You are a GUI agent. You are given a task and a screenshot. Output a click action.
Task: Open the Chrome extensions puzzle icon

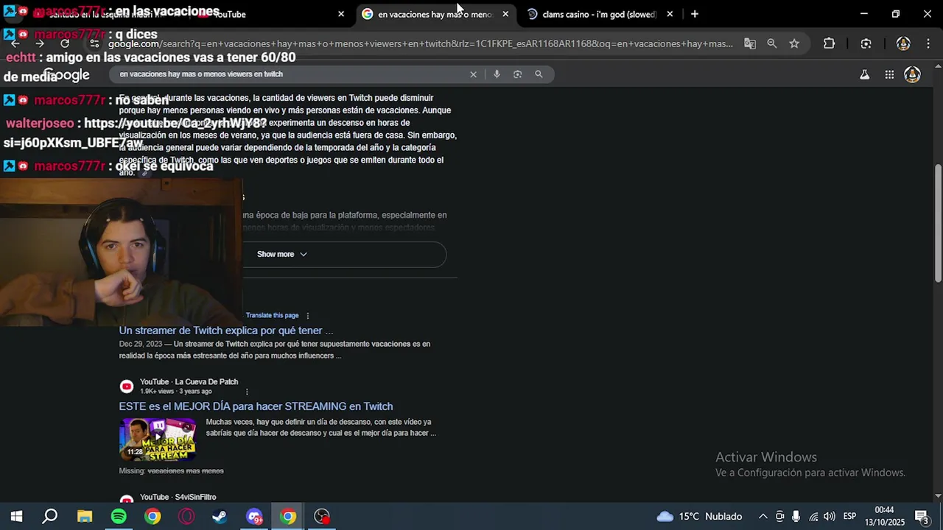point(829,43)
